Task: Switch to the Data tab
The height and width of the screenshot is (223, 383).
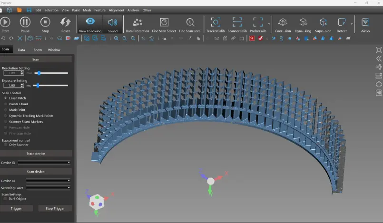Action: (x=21, y=49)
